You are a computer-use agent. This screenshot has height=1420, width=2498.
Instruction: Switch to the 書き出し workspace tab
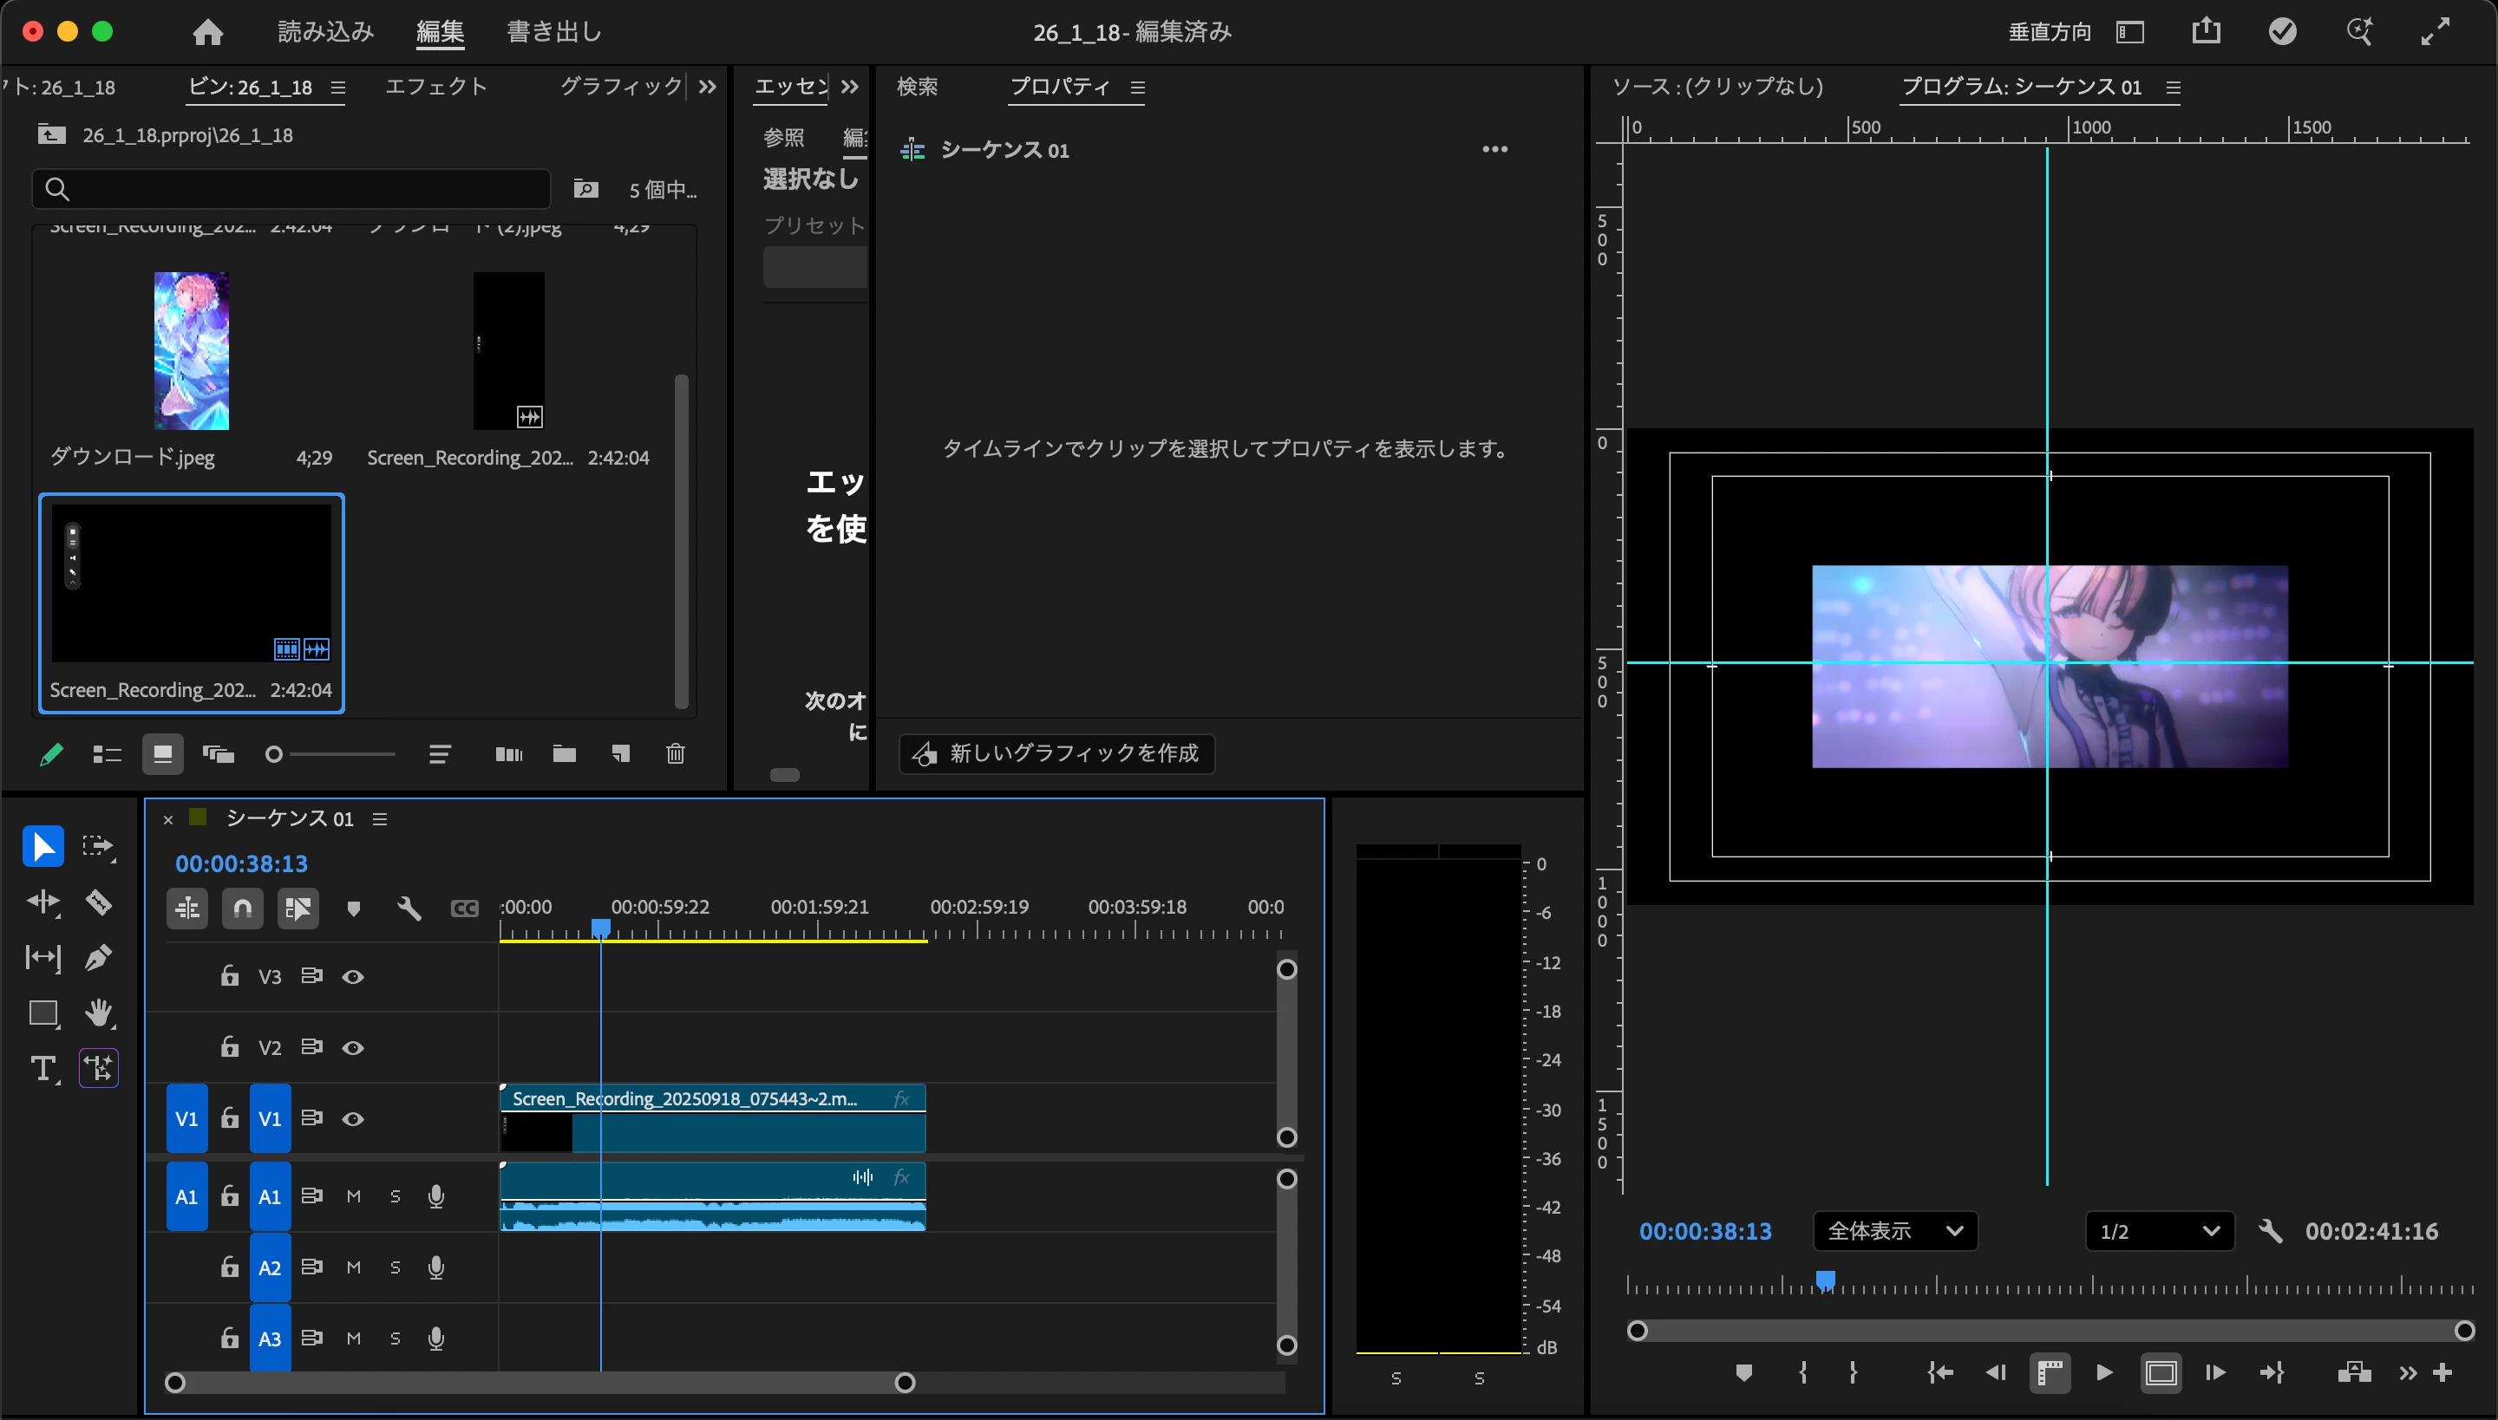tap(554, 31)
